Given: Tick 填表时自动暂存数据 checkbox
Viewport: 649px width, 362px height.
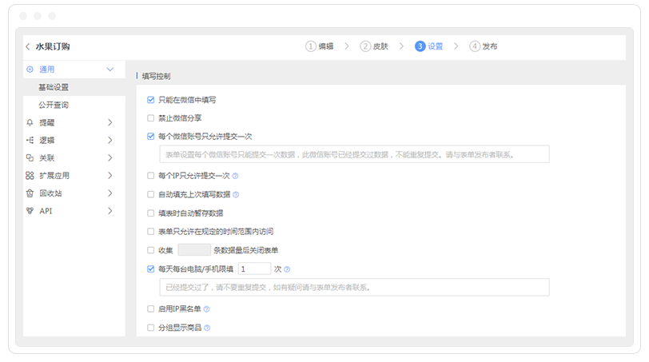Looking at the screenshot, I should tap(150, 213).
